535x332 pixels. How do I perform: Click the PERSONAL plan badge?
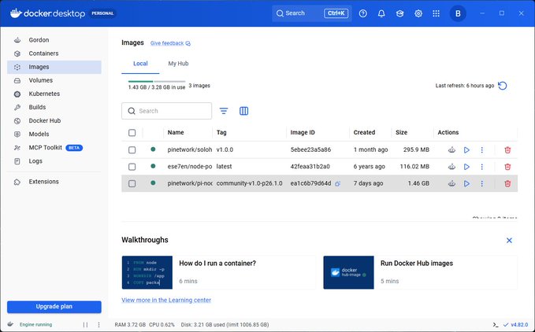(102, 13)
